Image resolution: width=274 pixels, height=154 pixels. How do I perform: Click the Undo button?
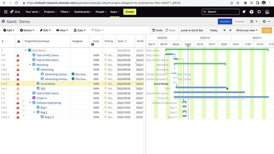[157, 30]
